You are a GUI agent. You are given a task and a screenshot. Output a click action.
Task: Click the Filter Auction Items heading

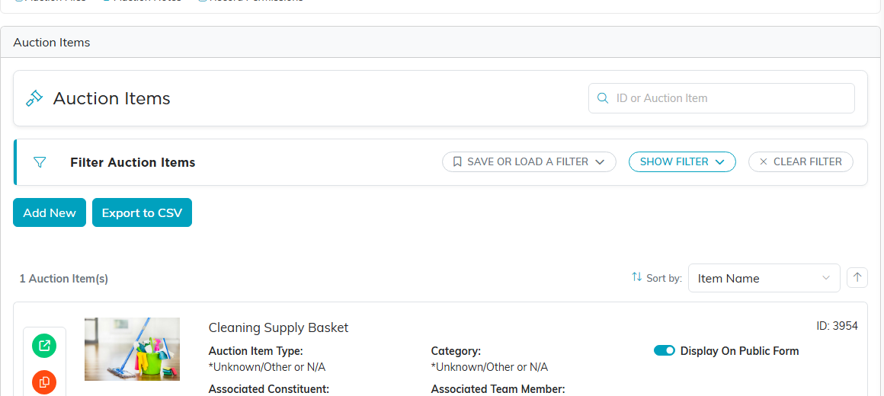[133, 162]
